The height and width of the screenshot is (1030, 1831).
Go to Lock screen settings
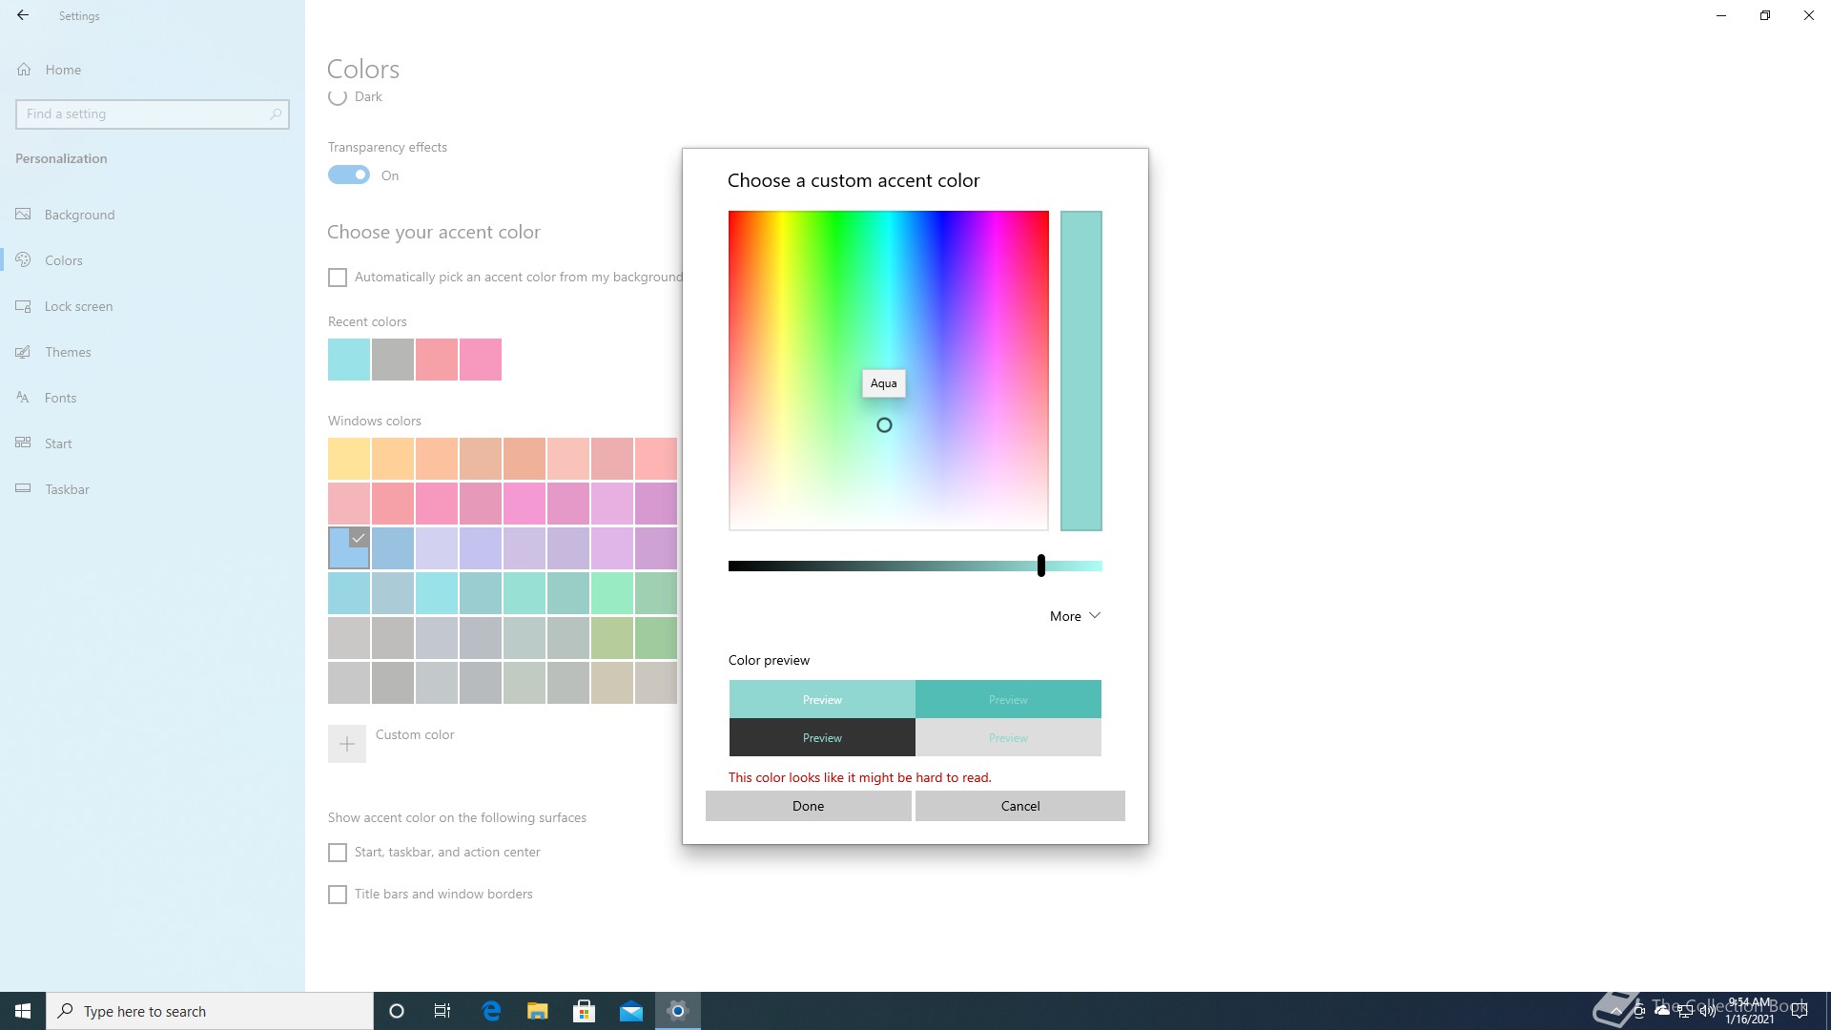[x=78, y=306]
